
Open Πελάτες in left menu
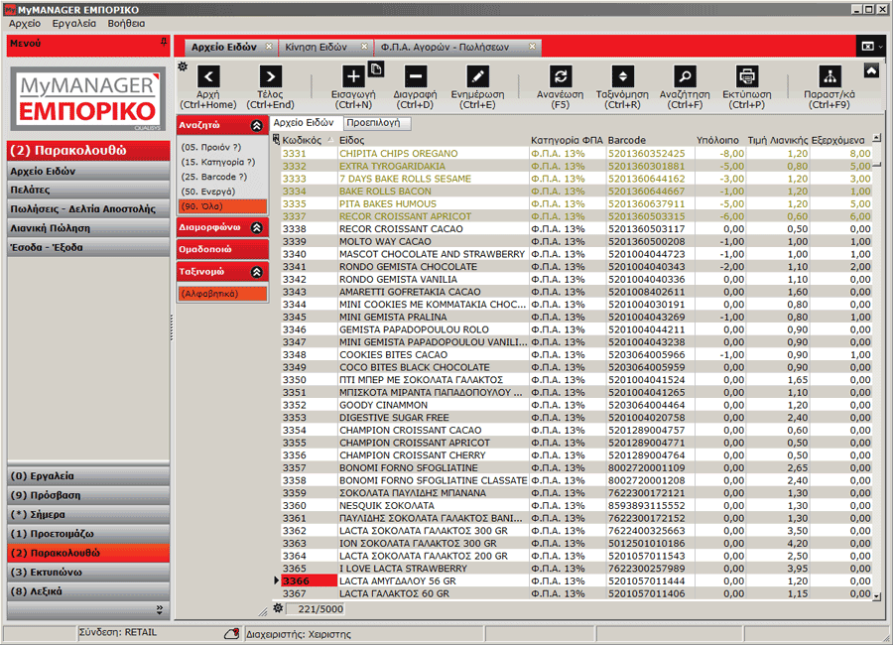point(88,190)
